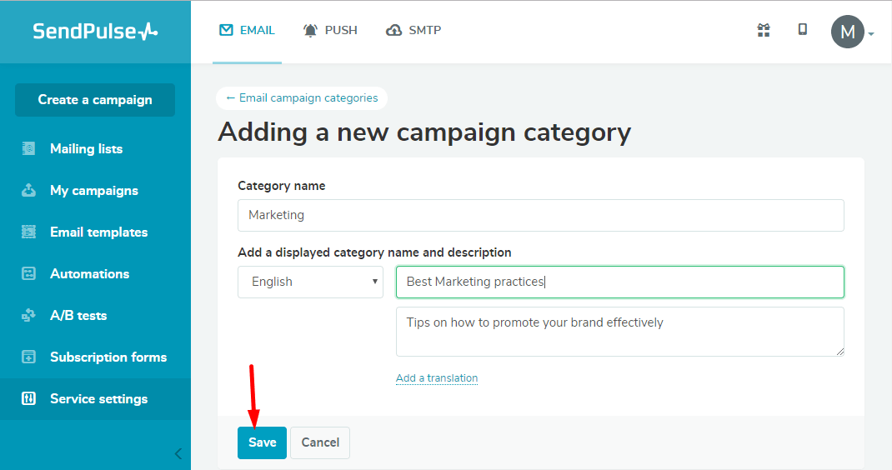Open the mobile phone icon in header
This screenshot has height=470, width=892.
point(802,30)
